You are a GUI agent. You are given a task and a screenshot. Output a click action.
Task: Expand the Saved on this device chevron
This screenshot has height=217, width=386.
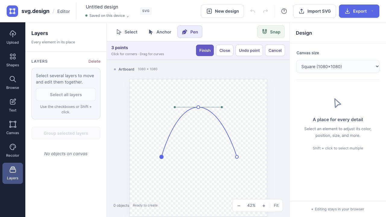click(128, 16)
